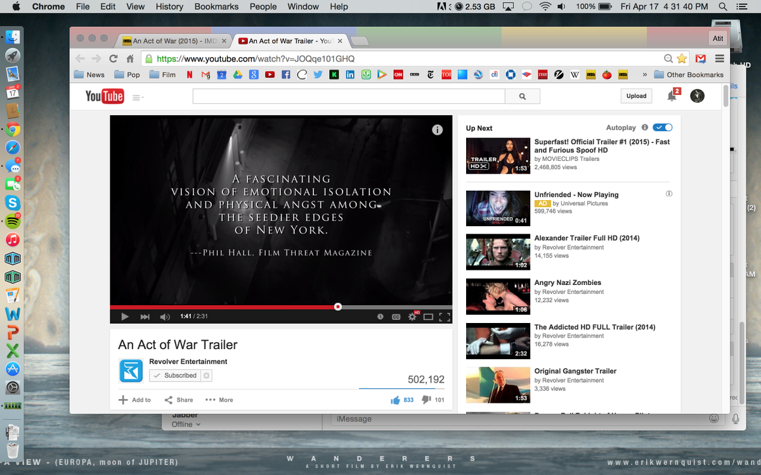Mute the video player volume
Image resolution: width=761 pixels, height=475 pixels.
(165, 317)
